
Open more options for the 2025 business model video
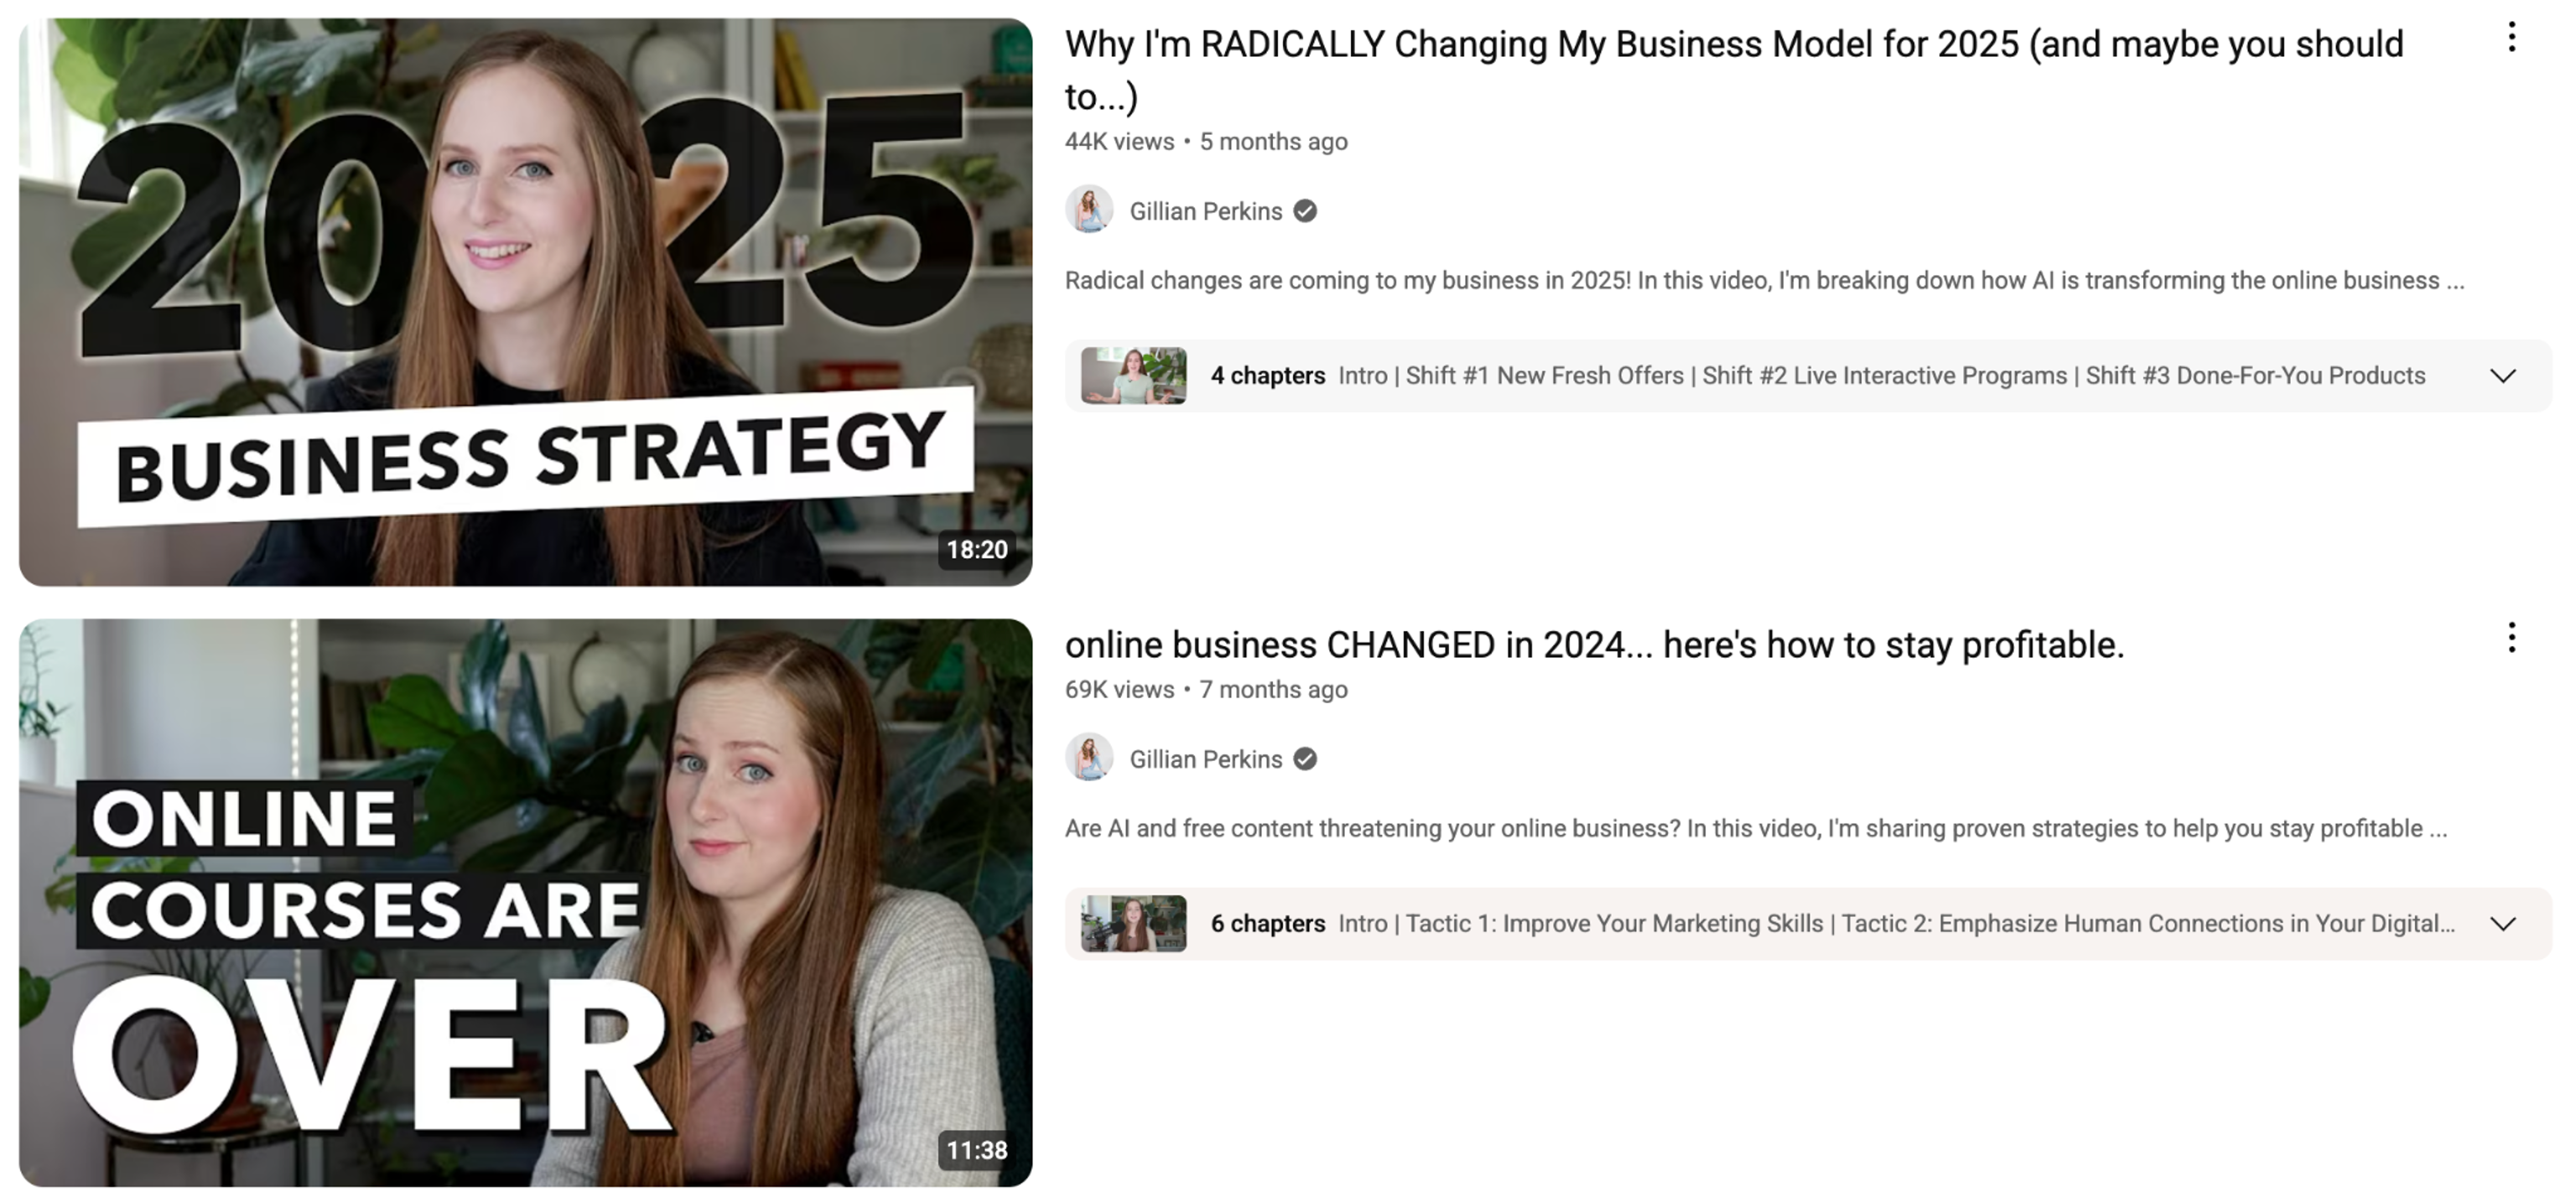(2511, 38)
